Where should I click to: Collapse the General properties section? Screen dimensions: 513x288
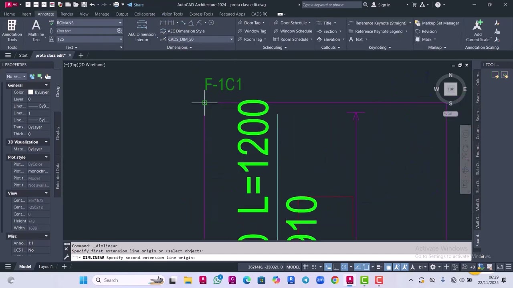tap(46, 85)
